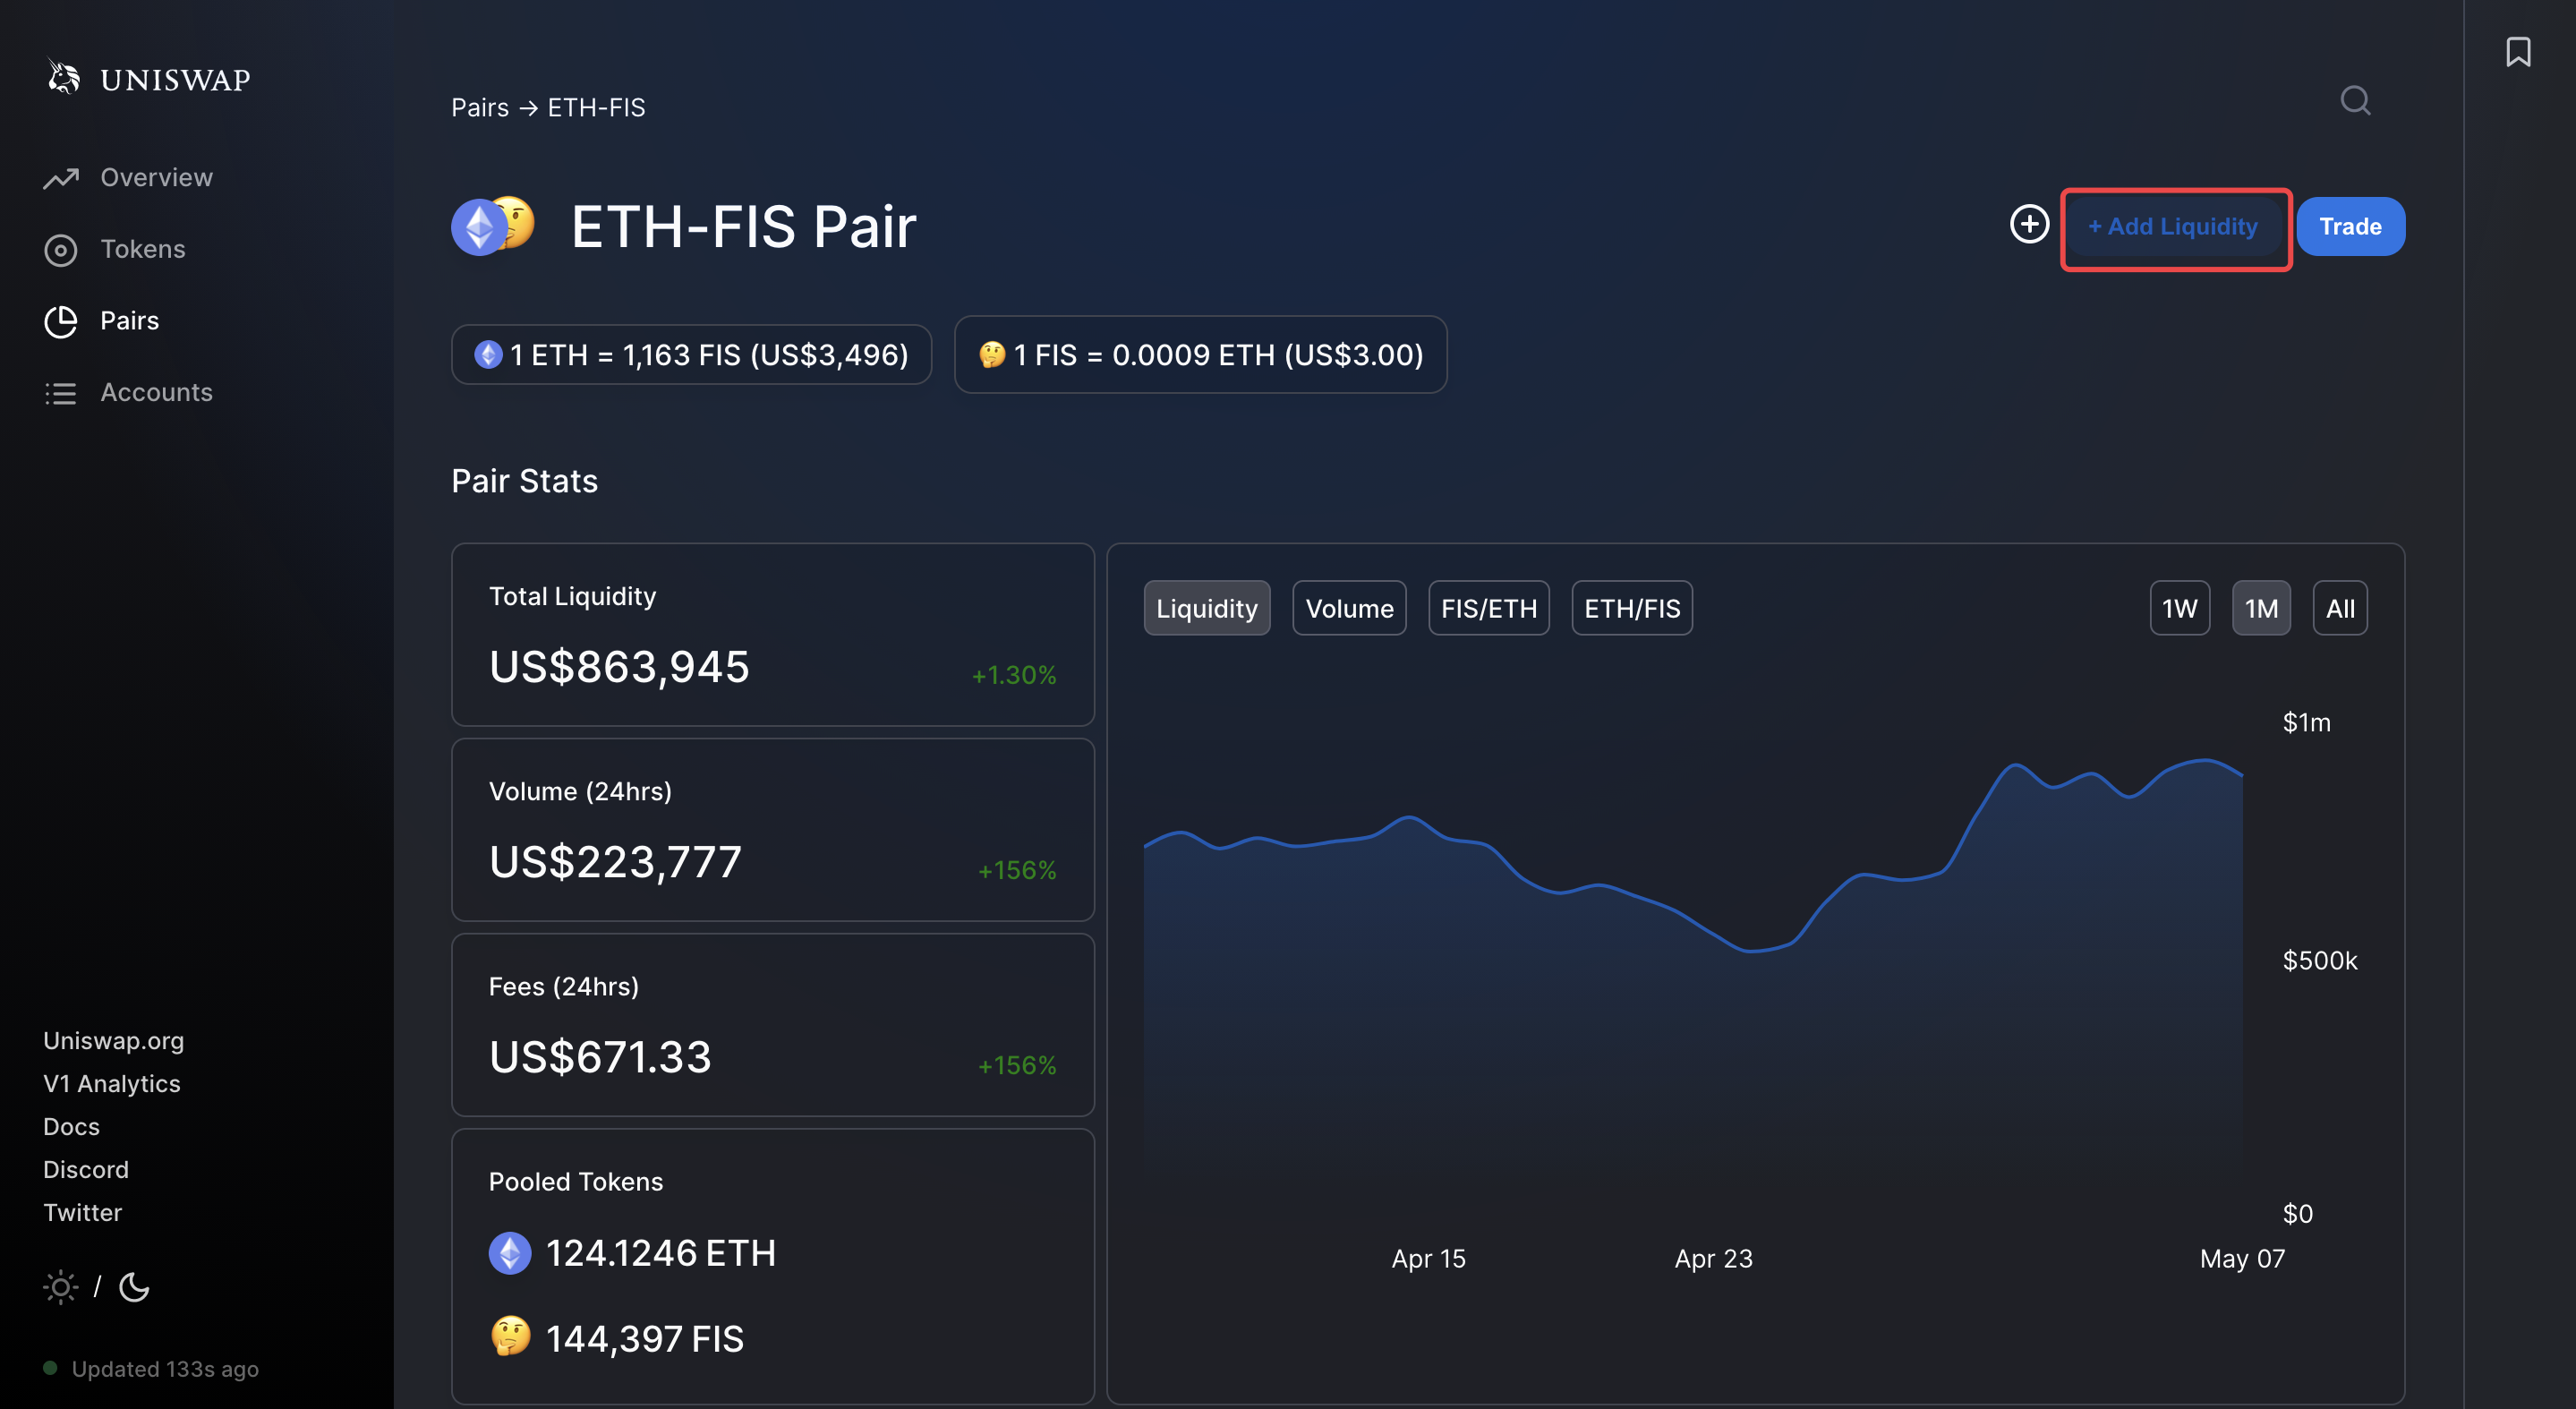Click the bookmark icon at top right
The height and width of the screenshot is (1409, 2576).
tap(2518, 51)
